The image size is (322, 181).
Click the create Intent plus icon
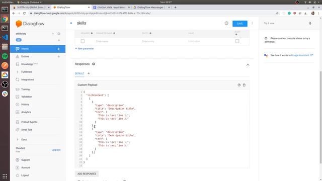(x=59, y=49)
